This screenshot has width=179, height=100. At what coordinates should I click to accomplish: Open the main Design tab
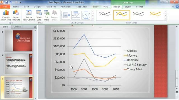click(x=37, y=7)
